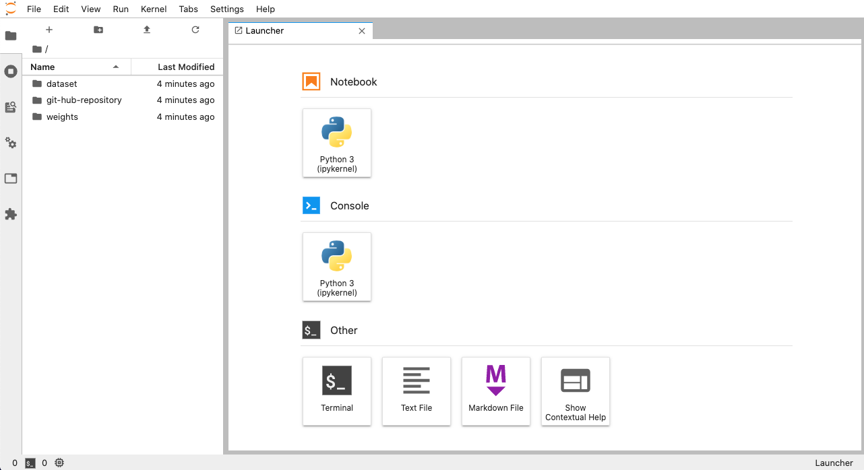
Task: Launch a Python 3 notebook
Action: [x=337, y=143]
